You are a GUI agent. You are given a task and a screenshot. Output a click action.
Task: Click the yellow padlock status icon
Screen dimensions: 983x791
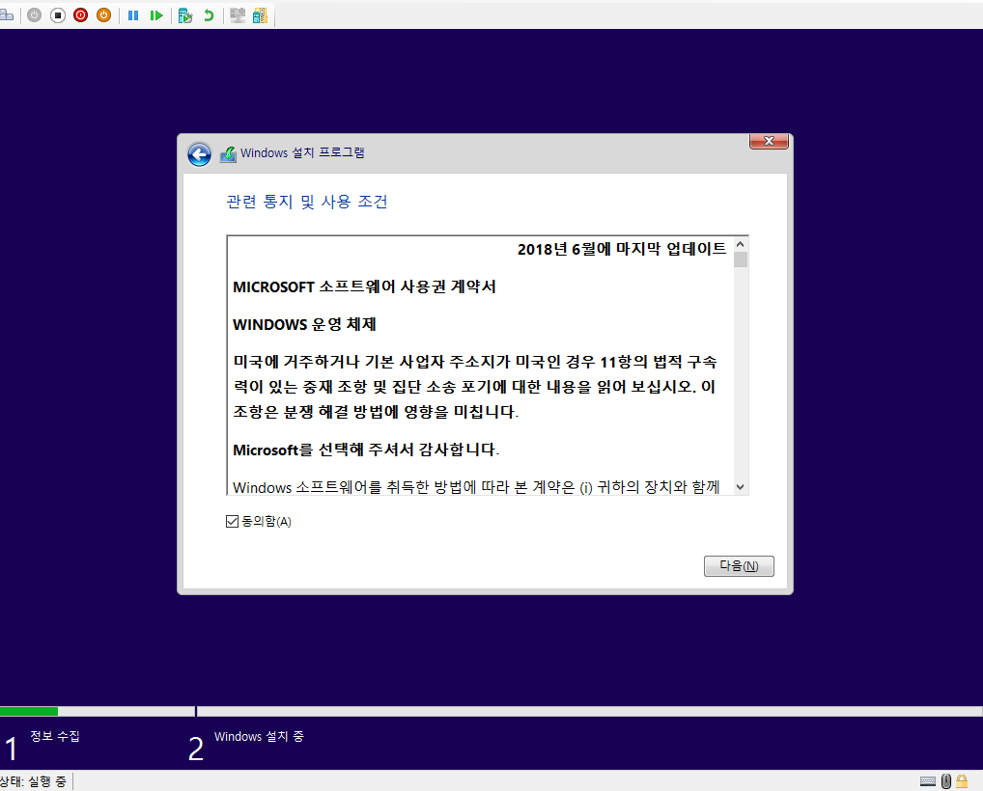point(962,781)
